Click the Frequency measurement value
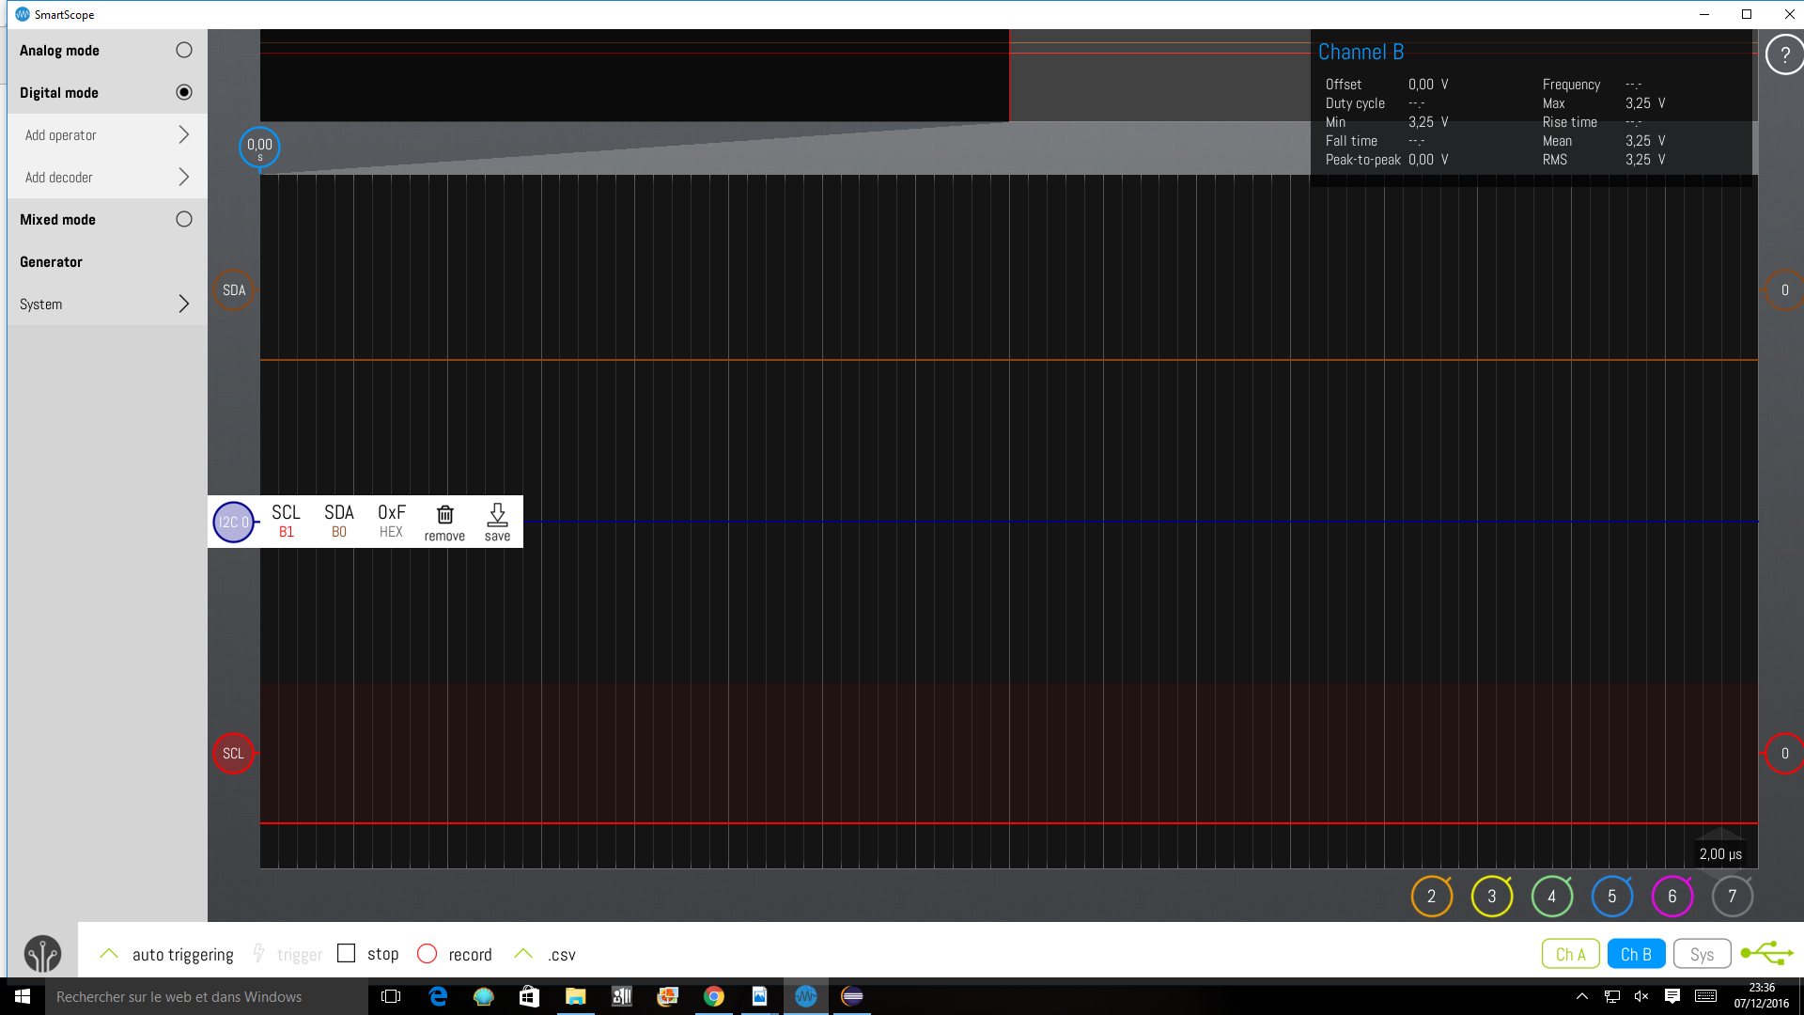 [1634, 85]
